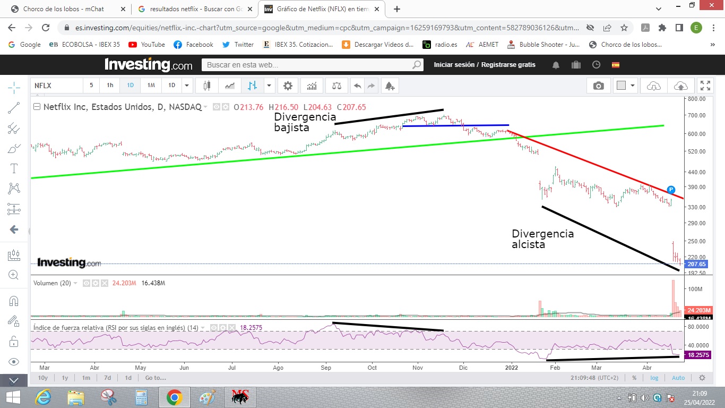This screenshot has width=725, height=408.
Task: Toggle lock all drawing tools
Action: point(14,342)
